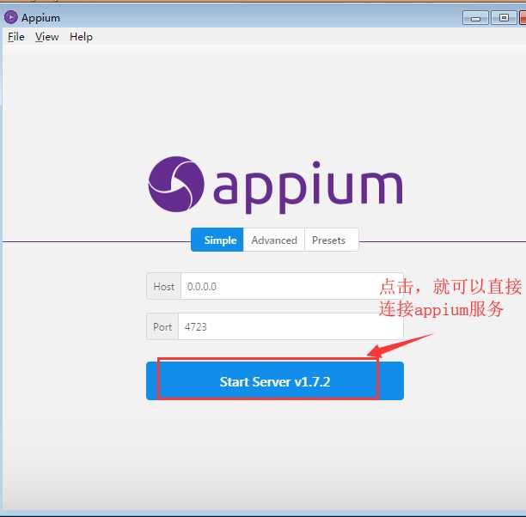The image size is (526, 517).
Task: Click the appium logo image
Action: click(x=275, y=185)
